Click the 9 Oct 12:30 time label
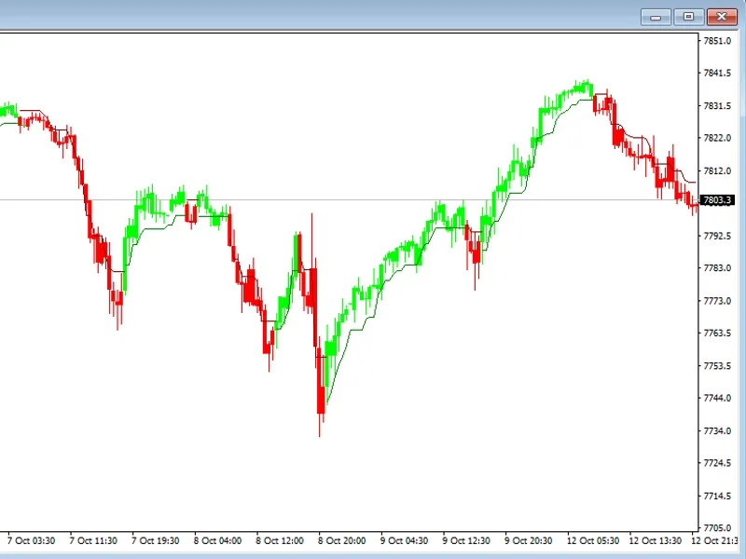The image size is (746, 559). tap(466, 541)
